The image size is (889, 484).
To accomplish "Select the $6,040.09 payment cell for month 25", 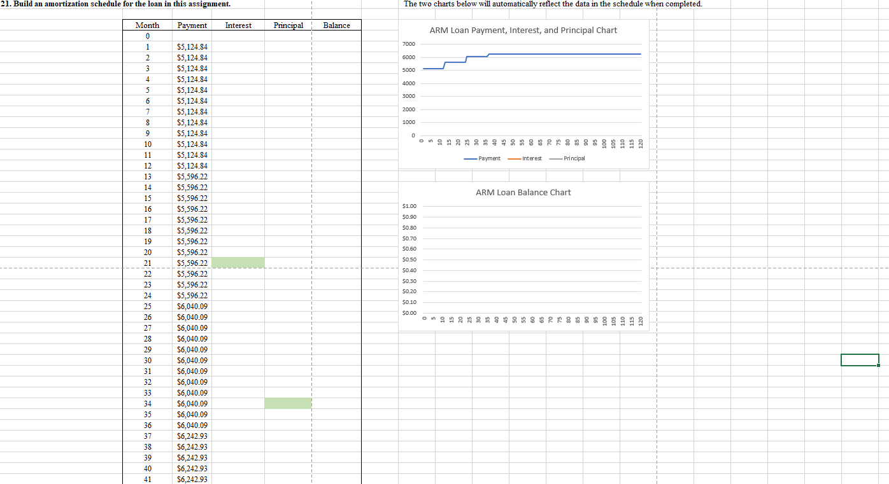I will (x=192, y=306).
